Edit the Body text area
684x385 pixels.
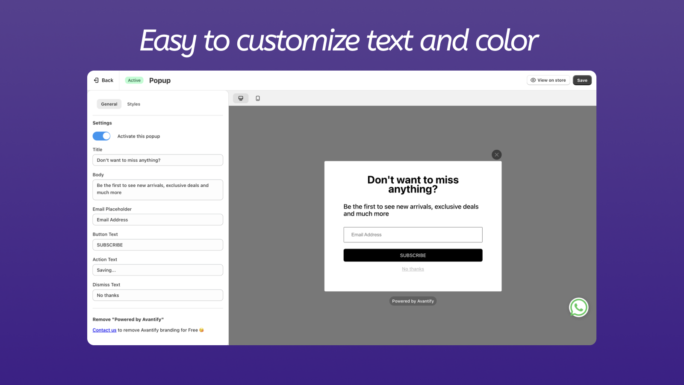point(158,190)
